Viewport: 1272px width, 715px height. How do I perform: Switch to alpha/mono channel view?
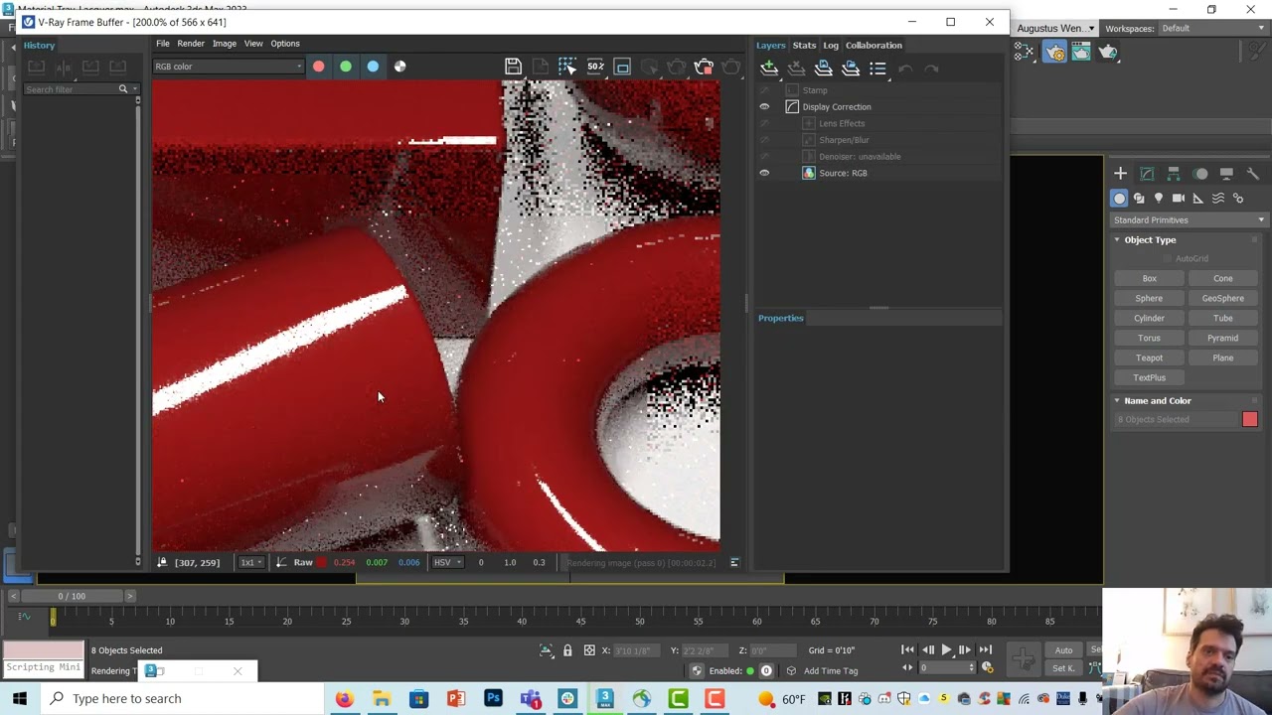point(399,67)
